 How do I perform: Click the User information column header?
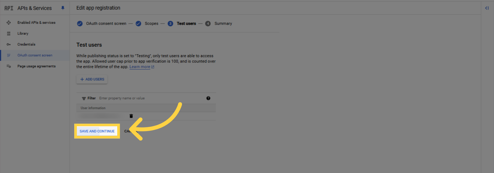point(93,108)
